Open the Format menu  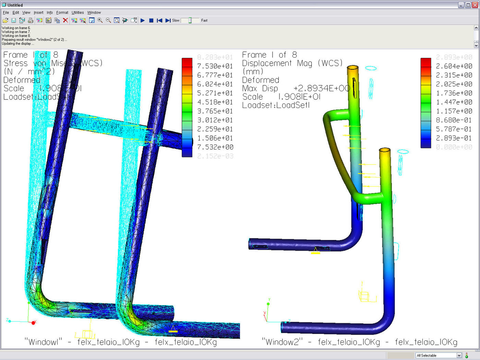click(x=62, y=13)
